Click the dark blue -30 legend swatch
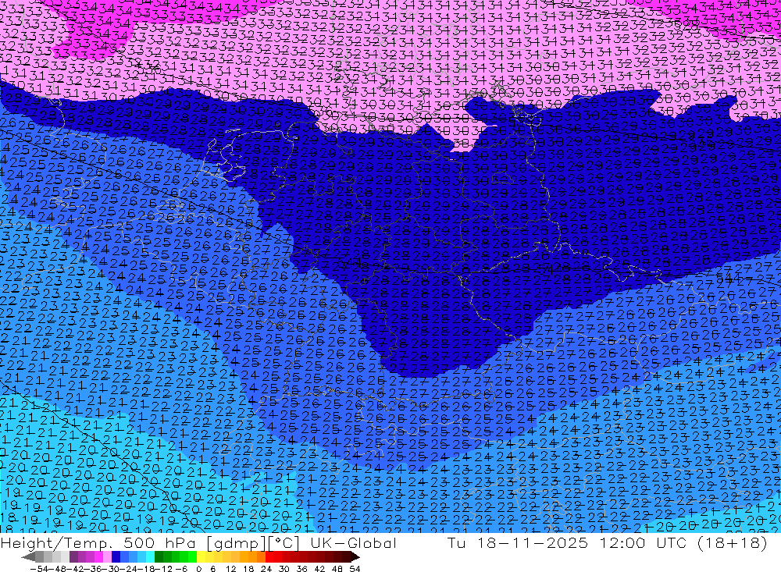This screenshot has height=572, width=781. coord(116,557)
